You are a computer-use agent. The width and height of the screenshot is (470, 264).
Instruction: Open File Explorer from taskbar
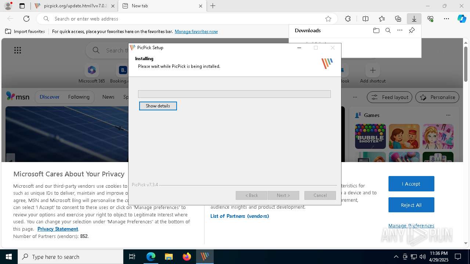[x=169, y=257]
